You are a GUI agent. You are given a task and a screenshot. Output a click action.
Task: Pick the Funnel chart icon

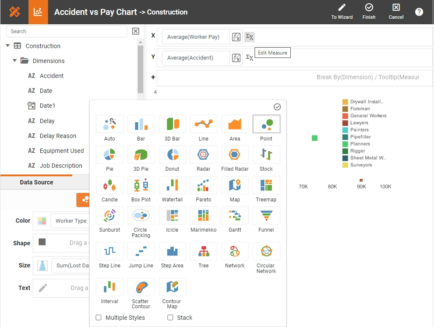coord(266,215)
